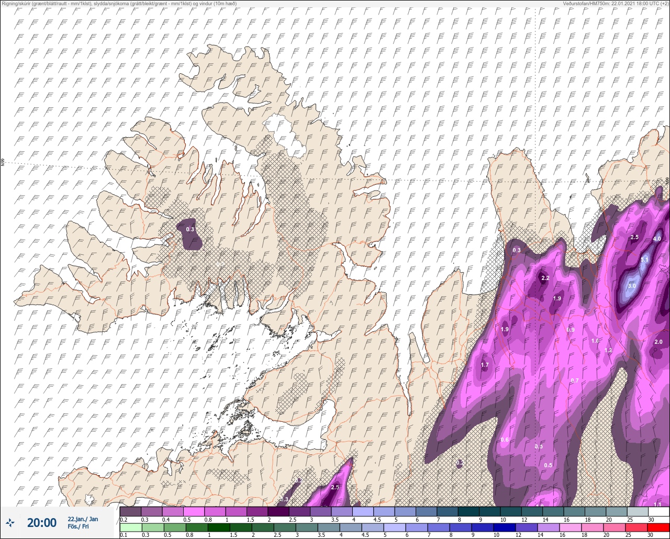Choose the 4 lavender swatch in the snow legend row
Screen dimensions: 670x539
coord(363,511)
